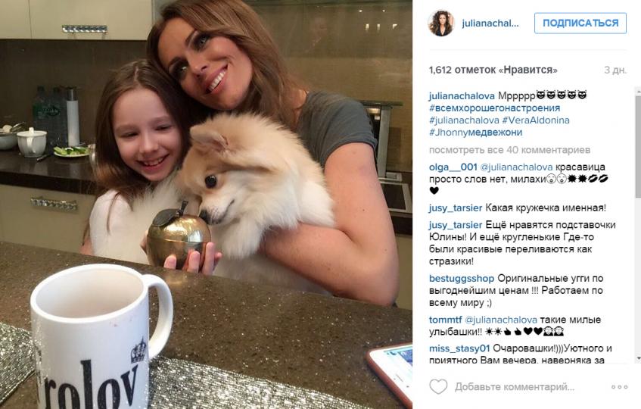Open hashtag #Jhonnyмедвежони
The height and width of the screenshot is (409, 641).
point(475,132)
